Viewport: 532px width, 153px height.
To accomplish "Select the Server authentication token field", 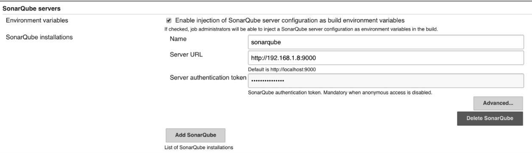I will click(385, 81).
